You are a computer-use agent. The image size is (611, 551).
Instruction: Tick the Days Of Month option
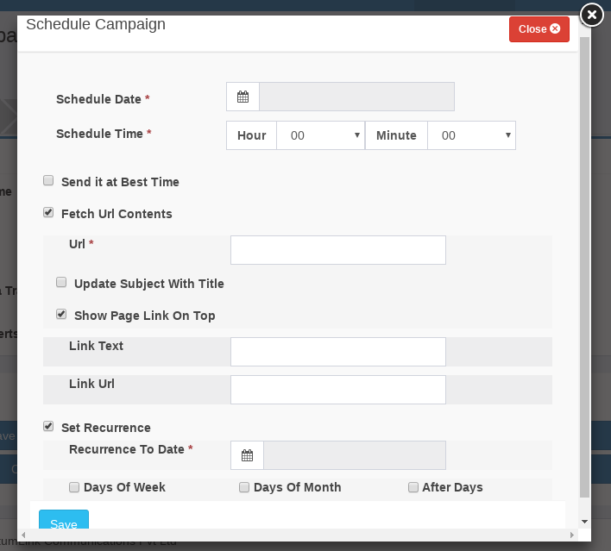point(244,486)
